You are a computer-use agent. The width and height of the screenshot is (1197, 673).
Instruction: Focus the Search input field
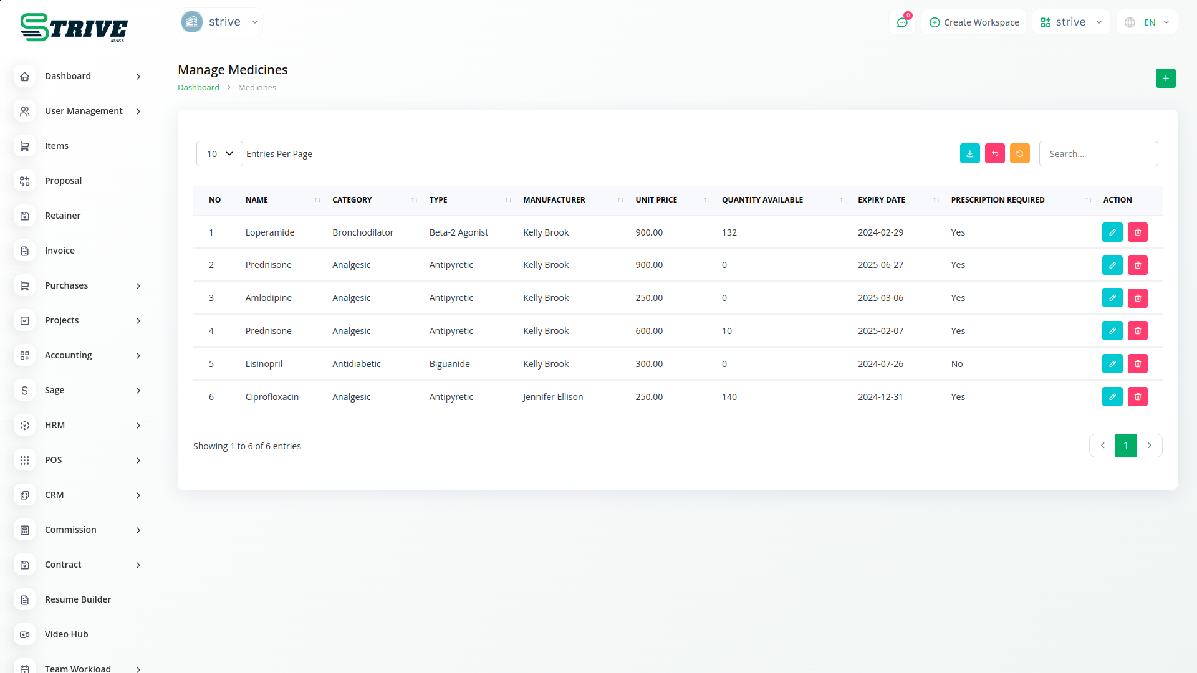click(x=1098, y=154)
